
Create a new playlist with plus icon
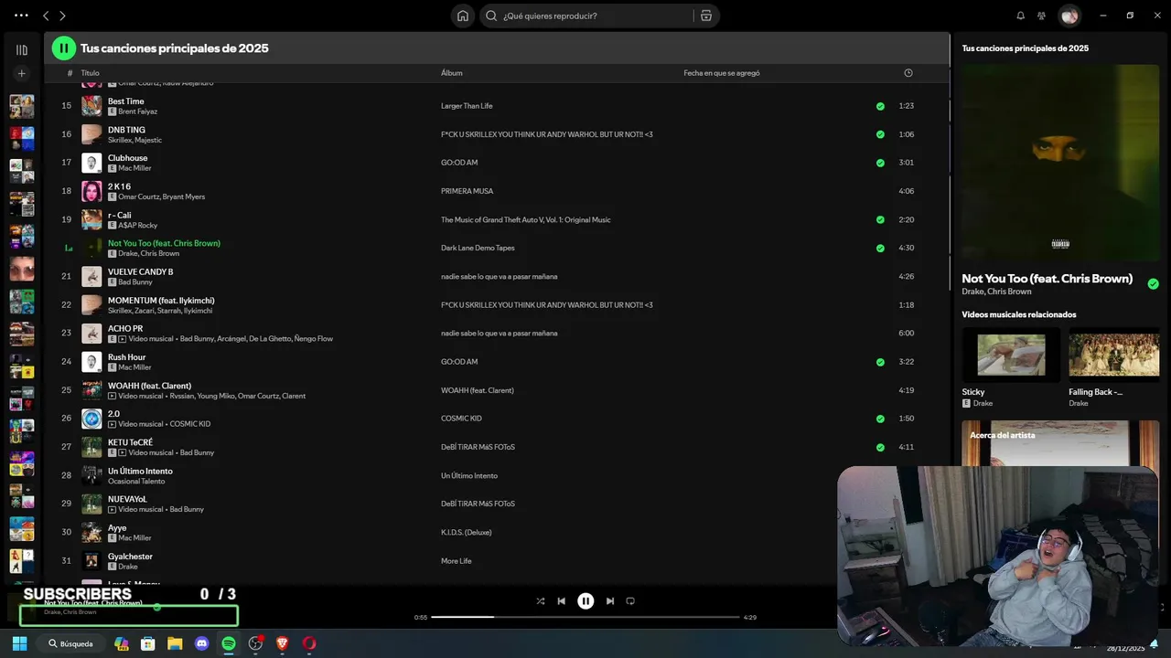point(22,73)
